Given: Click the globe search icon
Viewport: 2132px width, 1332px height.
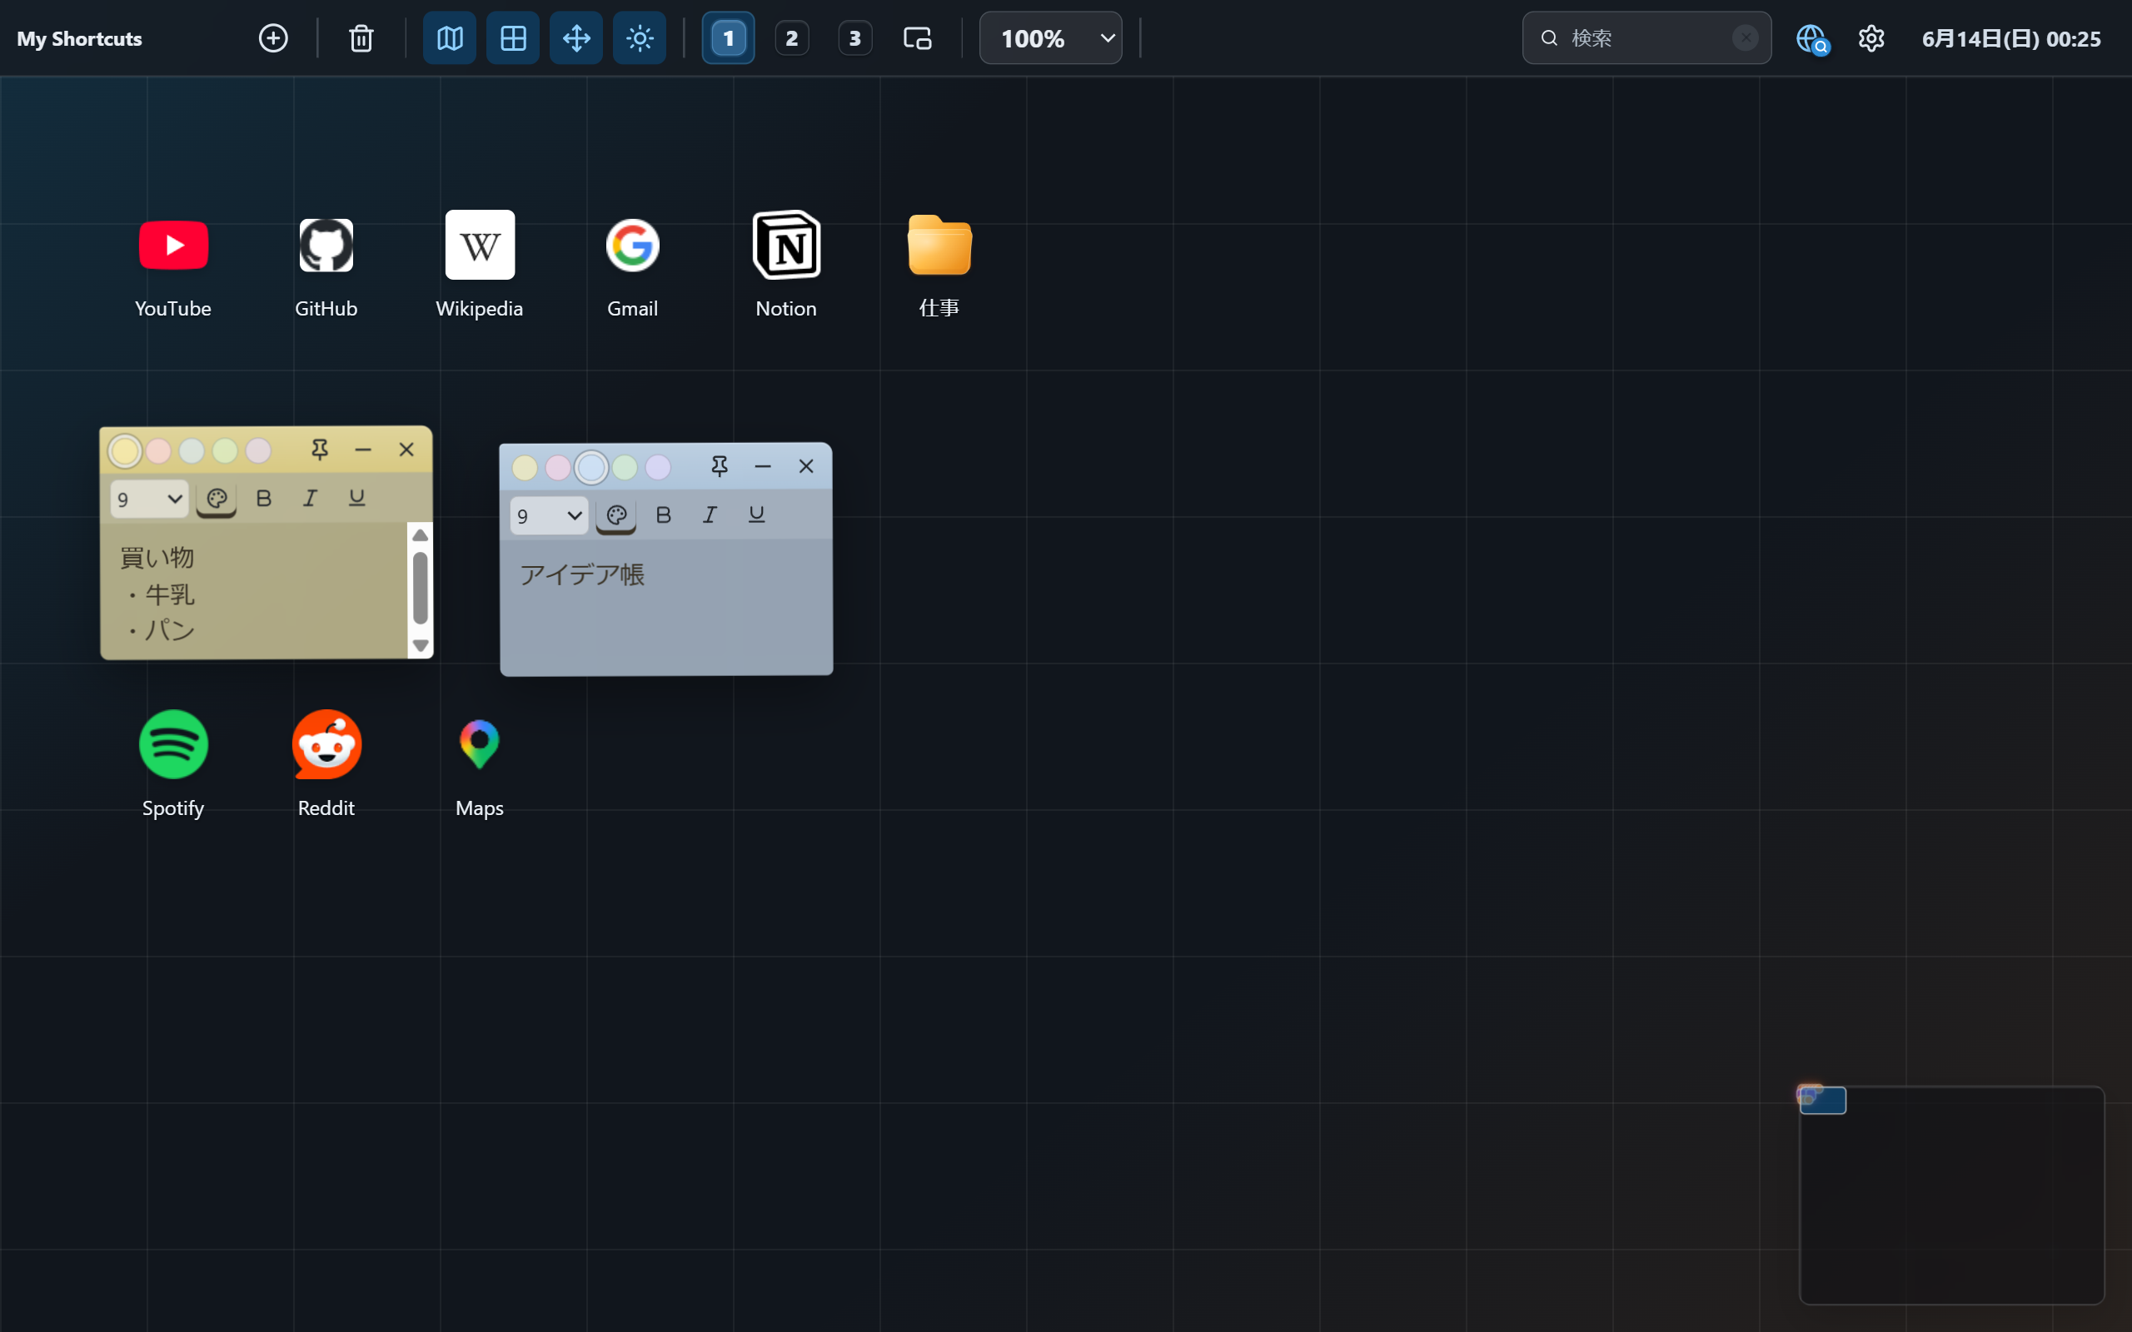Looking at the screenshot, I should tap(1812, 39).
